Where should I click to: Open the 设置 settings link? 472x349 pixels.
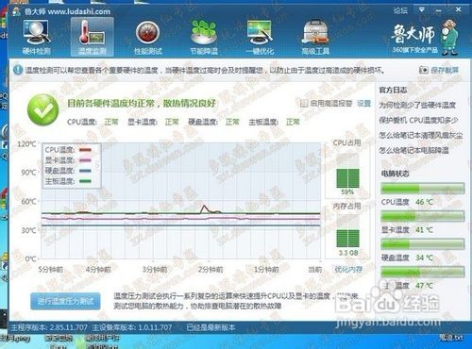(x=363, y=103)
